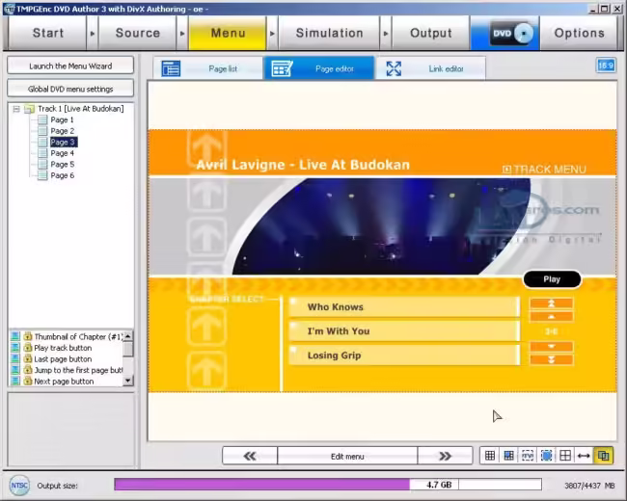Click the DVD disc icon in the top bar
This screenshot has width=627, height=501.
point(511,33)
